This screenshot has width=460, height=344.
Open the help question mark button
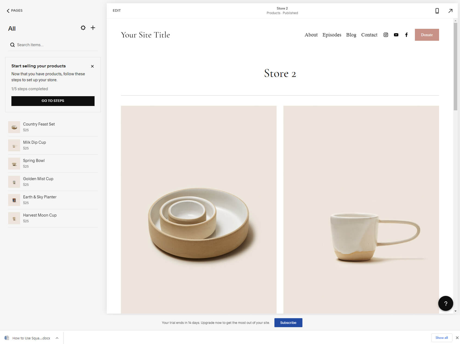pos(445,303)
